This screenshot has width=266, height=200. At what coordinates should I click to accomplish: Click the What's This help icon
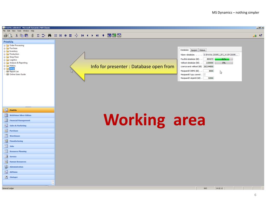coord(261,35)
